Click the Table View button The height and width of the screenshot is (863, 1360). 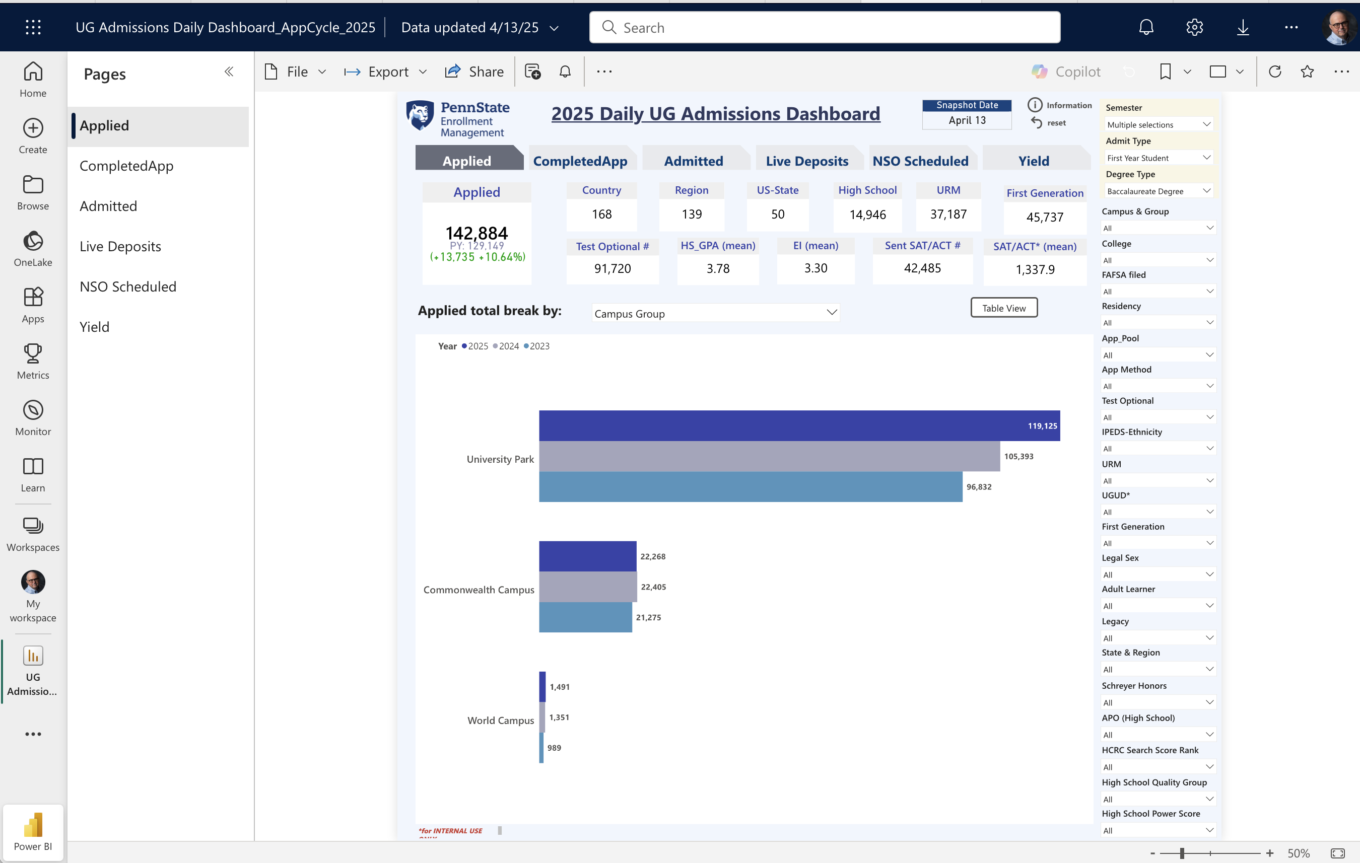[1003, 308]
